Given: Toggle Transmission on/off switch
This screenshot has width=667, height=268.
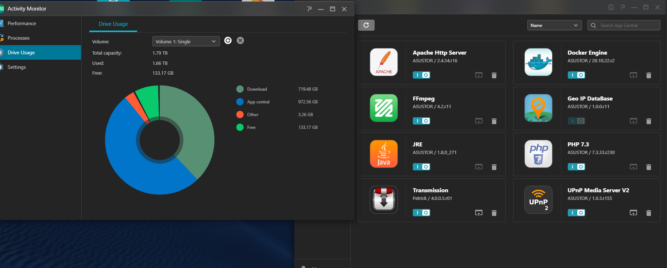Looking at the screenshot, I should click(x=422, y=213).
